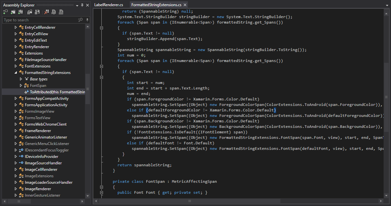Image resolution: width=391 pixels, height=206 pixels.
Task: Close the FormattedStringExtensions.cs tab
Action: pos(185,5)
